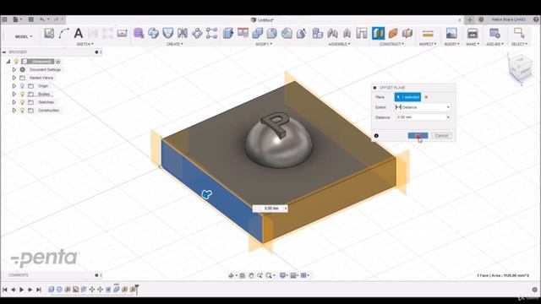Select the sketch Arc/Line tool icon
This screenshot has height=304, width=541.
[64, 33]
